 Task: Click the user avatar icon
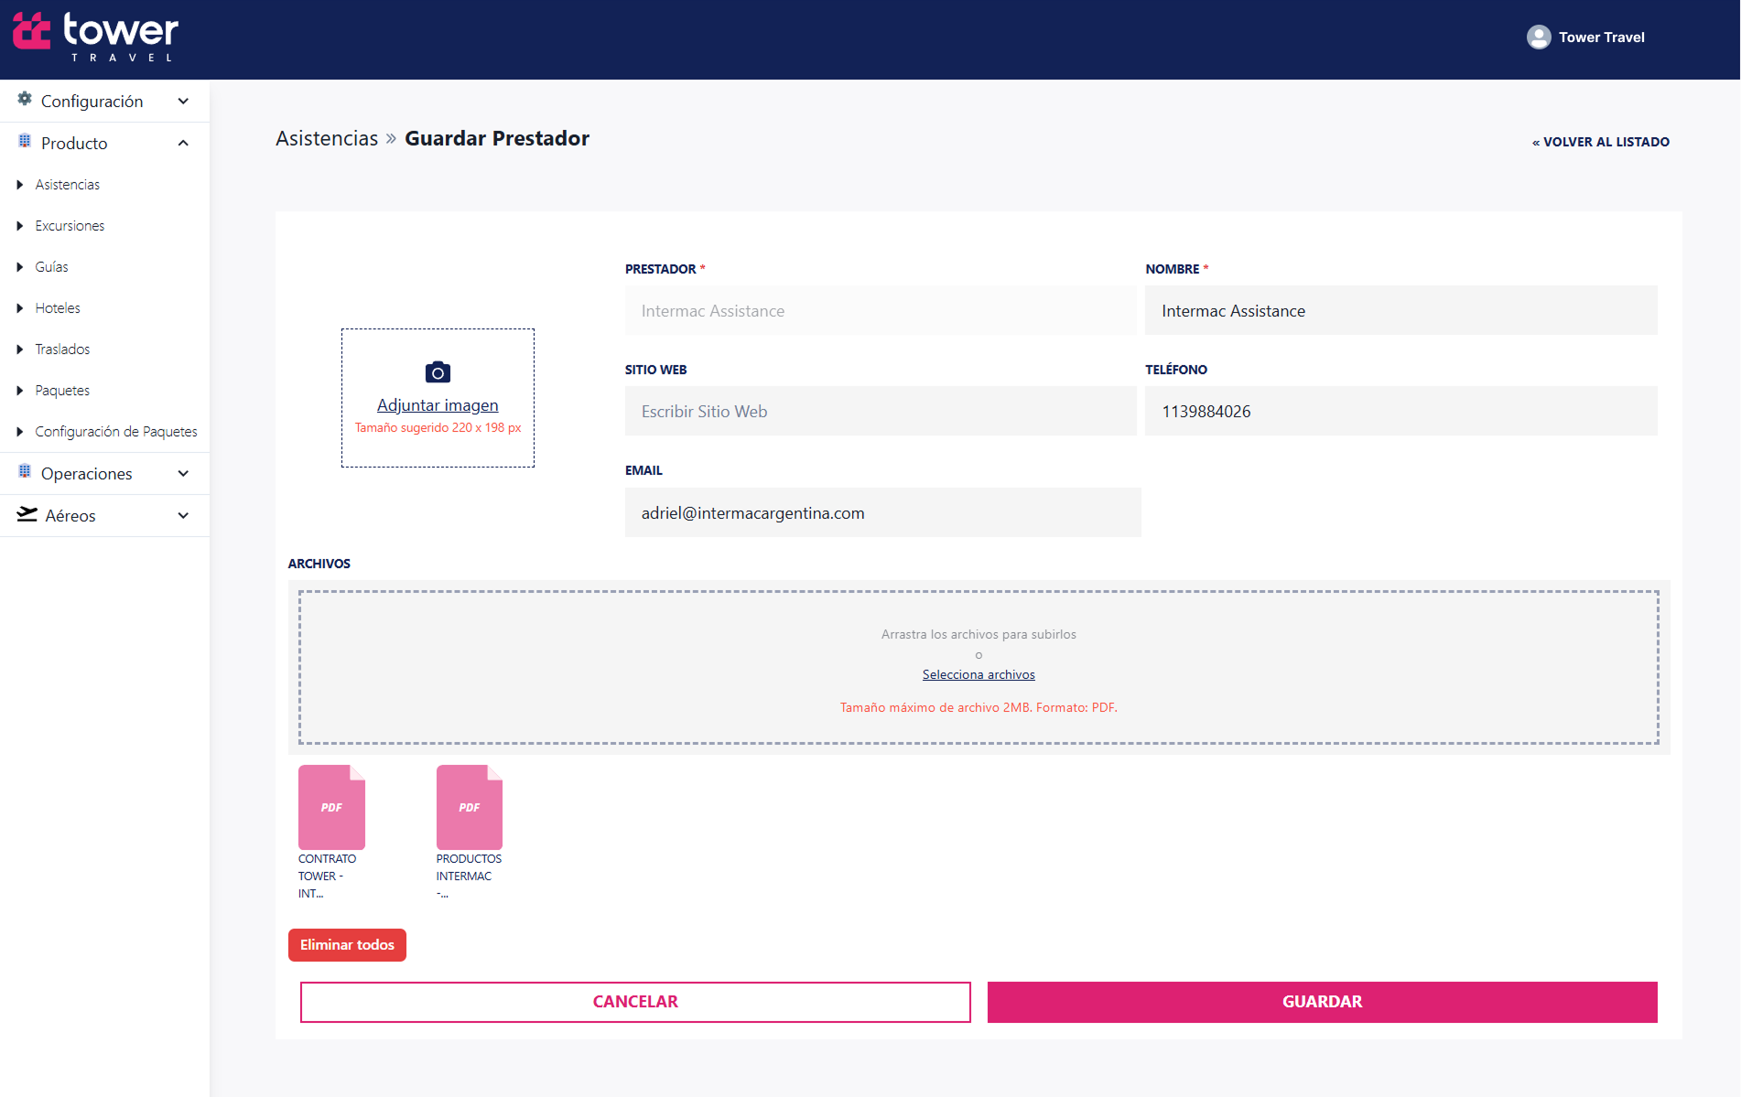pyautogui.click(x=1539, y=38)
